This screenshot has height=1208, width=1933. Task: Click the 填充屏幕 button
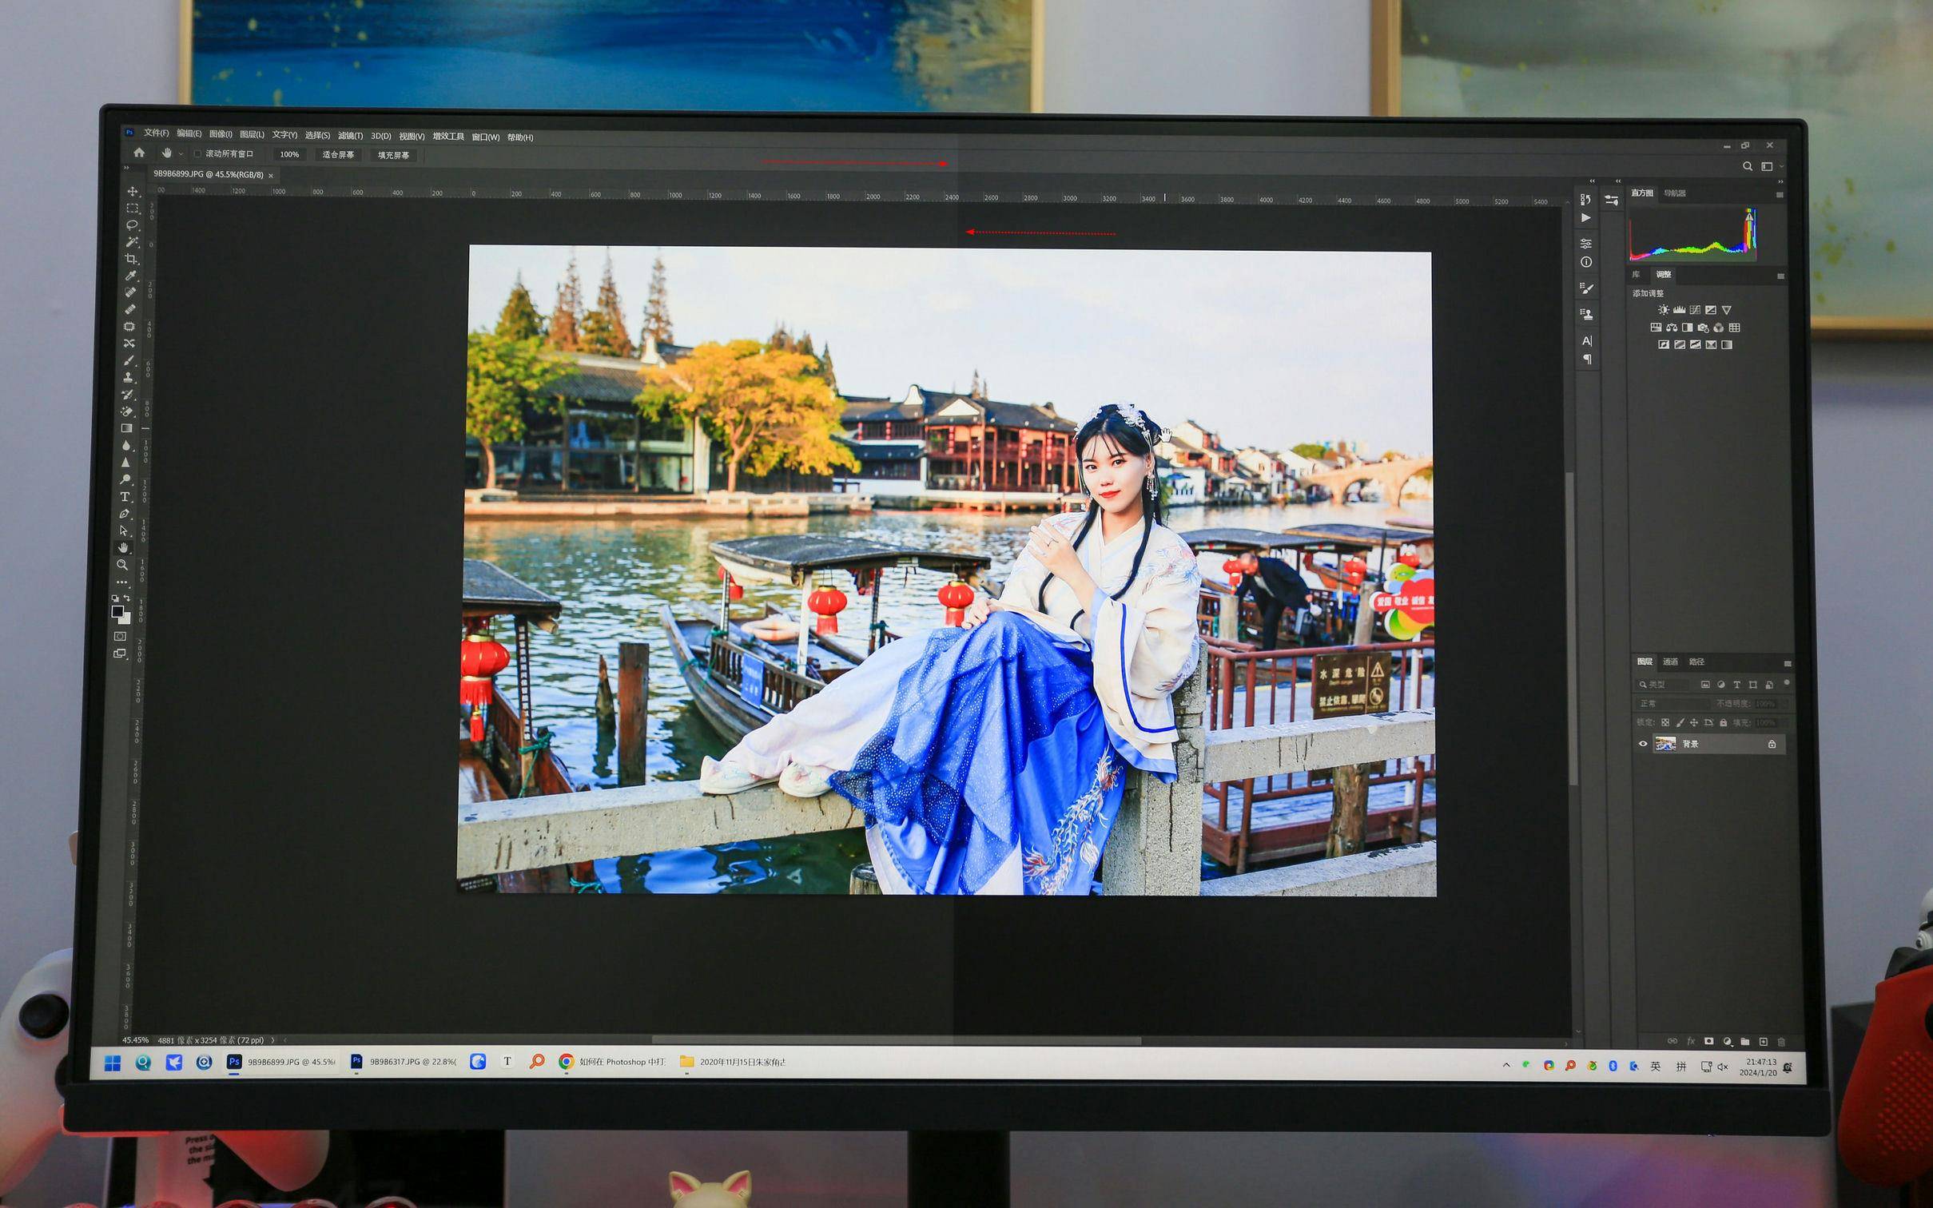pos(393,156)
